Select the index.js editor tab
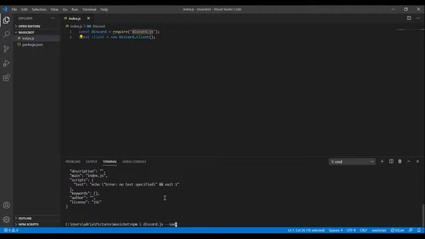 (x=74, y=19)
